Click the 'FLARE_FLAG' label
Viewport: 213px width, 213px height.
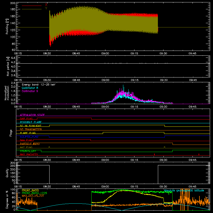tap(28, 133)
